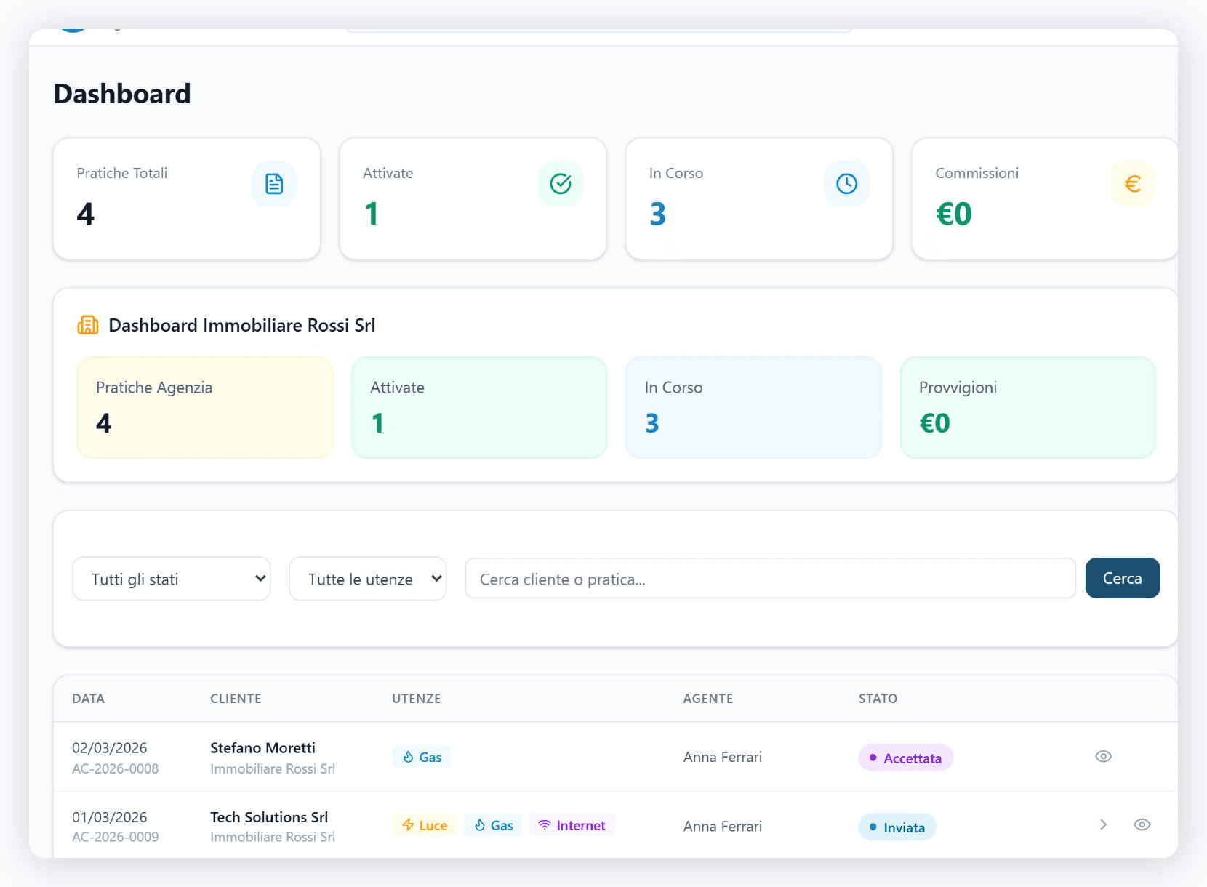Click the green checkmark icon on Attivate card
The width and height of the screenshot is (1207, 887).
tap(560, 183)
